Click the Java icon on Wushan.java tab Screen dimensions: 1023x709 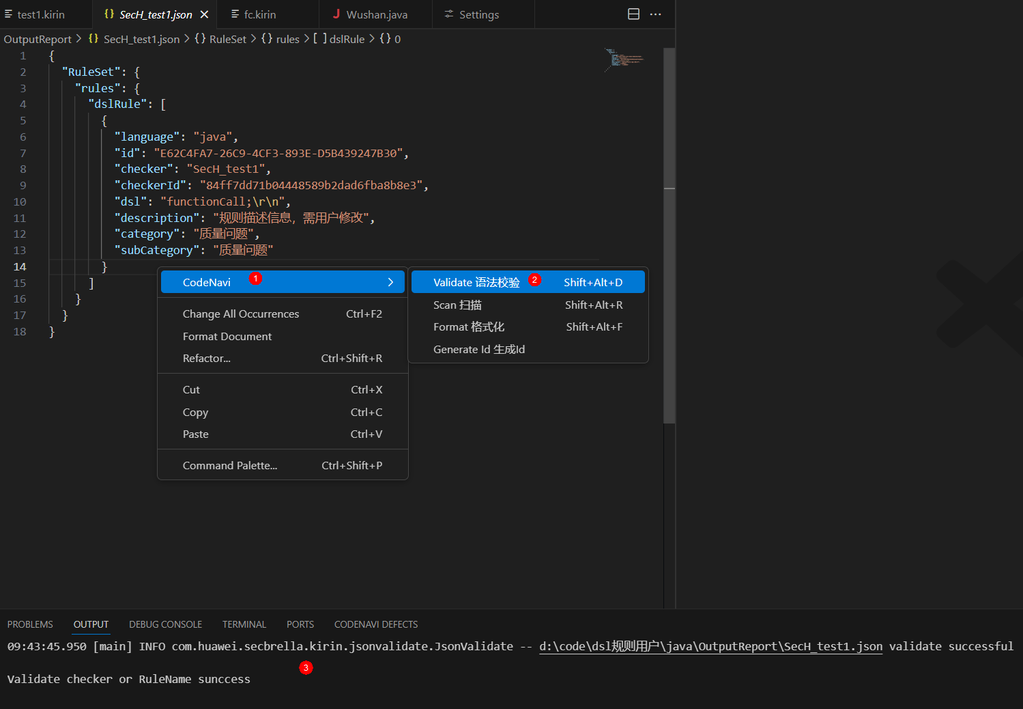336,14
